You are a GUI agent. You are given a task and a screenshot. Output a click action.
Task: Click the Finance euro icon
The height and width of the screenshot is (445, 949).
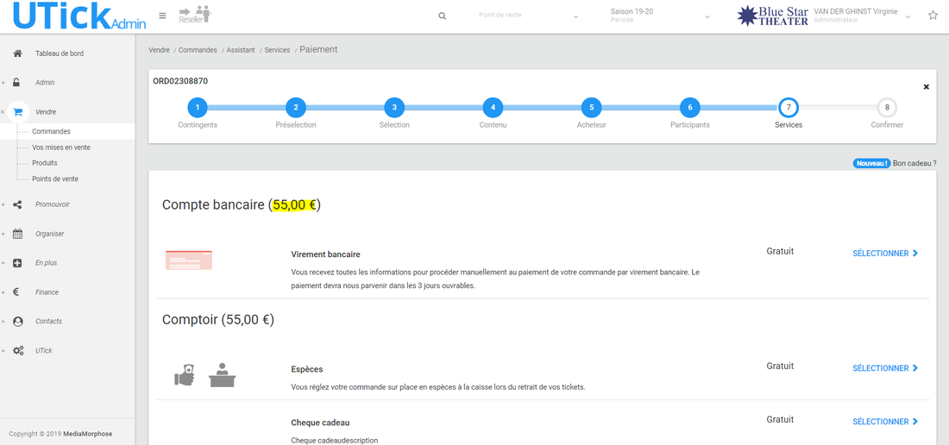(17, 292)
